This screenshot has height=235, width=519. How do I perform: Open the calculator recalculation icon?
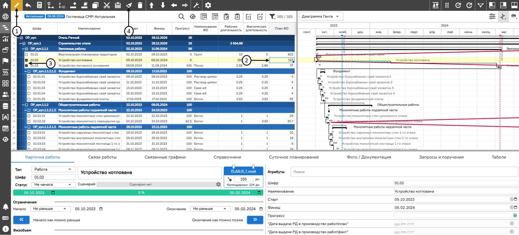tap(40, 5)
